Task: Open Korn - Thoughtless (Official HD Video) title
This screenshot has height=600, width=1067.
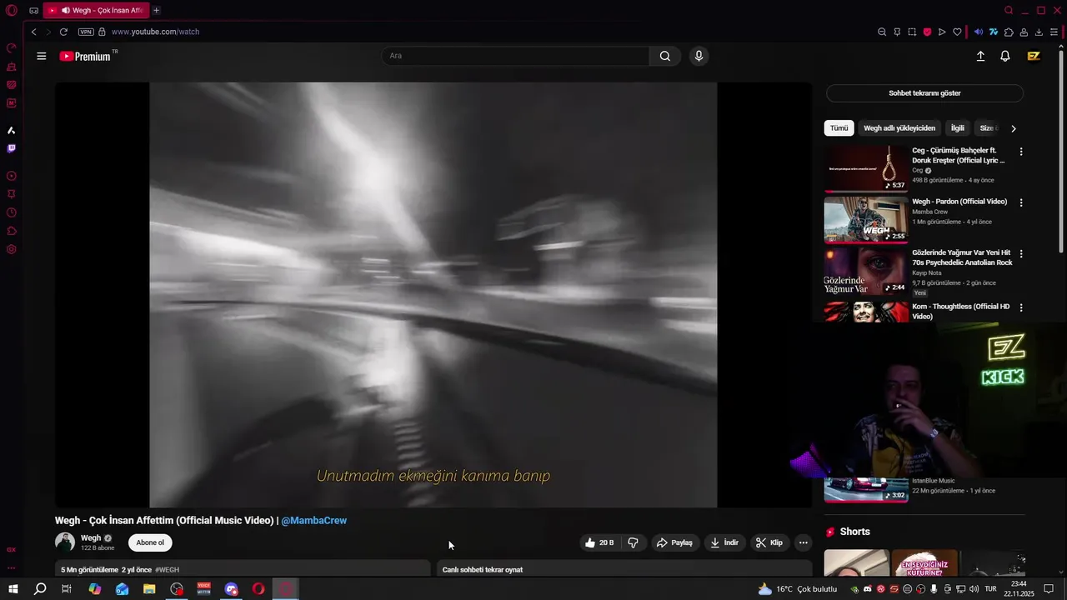Action: 961,312
